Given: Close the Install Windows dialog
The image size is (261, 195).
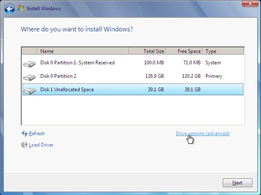Looking at the screenshot, I should point(250,4).
